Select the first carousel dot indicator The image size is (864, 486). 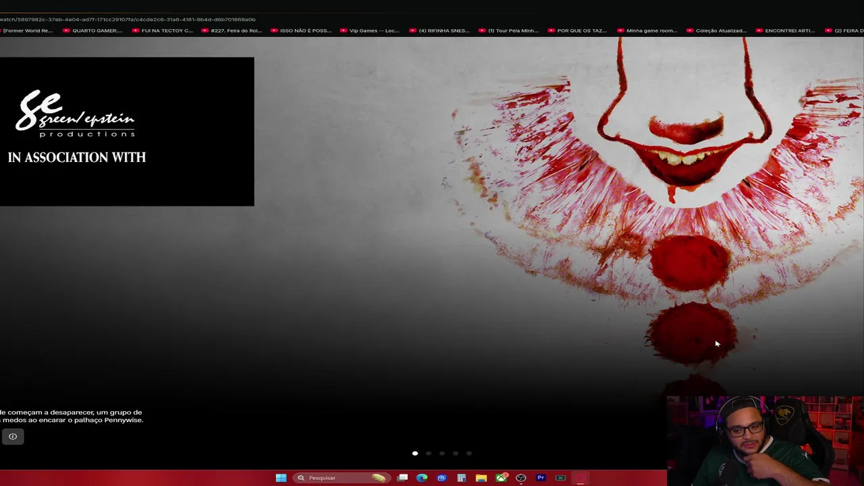coord(415,454)
